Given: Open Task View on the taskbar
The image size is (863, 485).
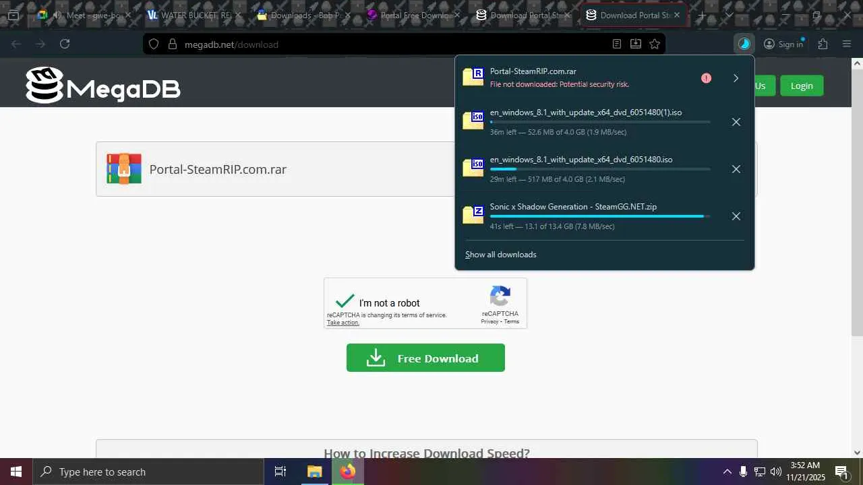Looking at the screenshot, I should [280, 472].
